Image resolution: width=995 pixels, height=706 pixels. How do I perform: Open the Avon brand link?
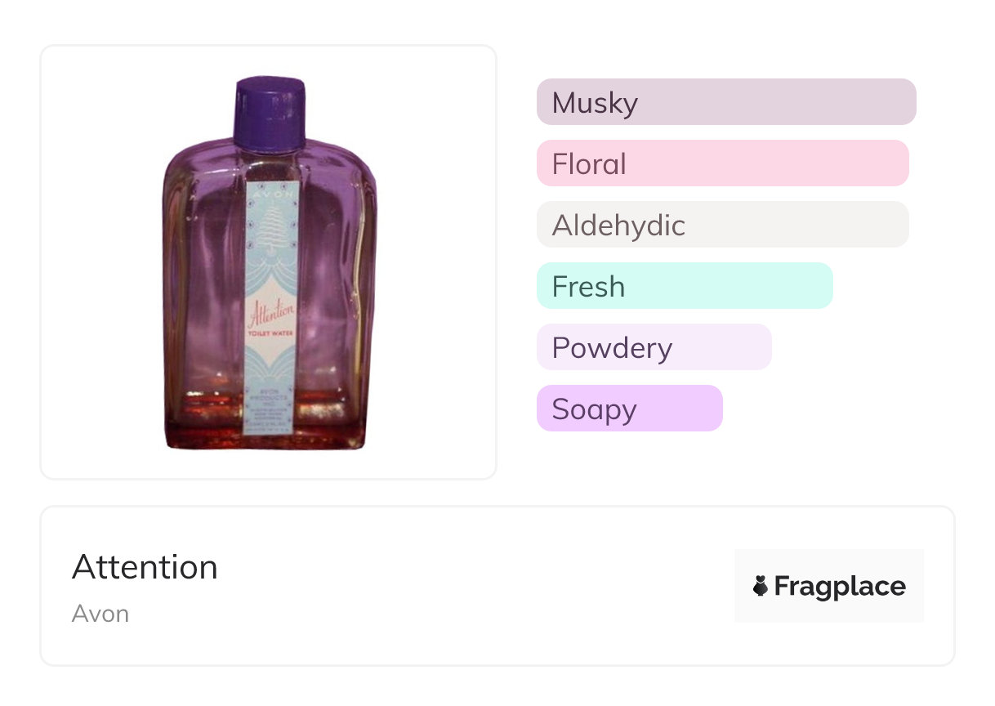pyautogui.click(x=100, y=614)
